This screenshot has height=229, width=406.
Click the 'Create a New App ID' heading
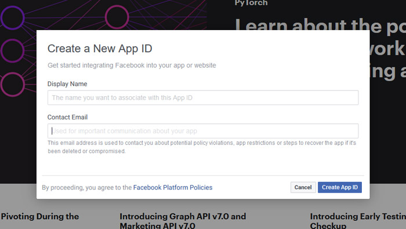point(100,49)
